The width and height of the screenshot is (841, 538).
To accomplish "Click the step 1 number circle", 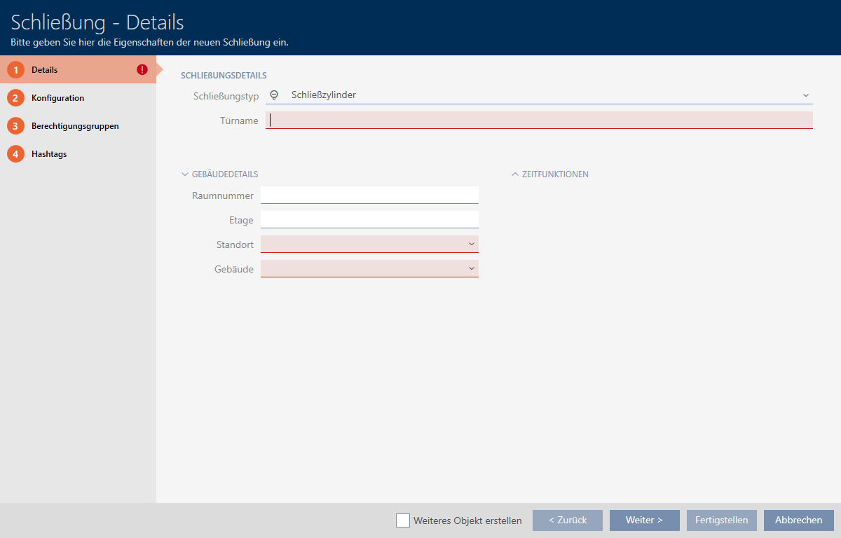I will [x=15, y=70].
